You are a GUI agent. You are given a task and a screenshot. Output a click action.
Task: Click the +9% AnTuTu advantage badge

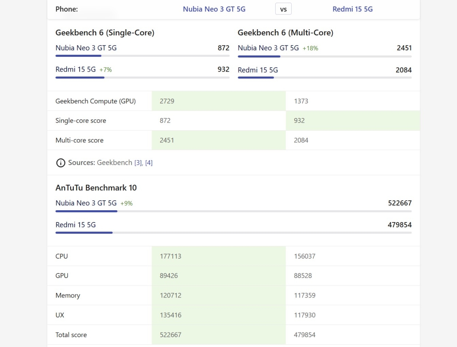126,203
